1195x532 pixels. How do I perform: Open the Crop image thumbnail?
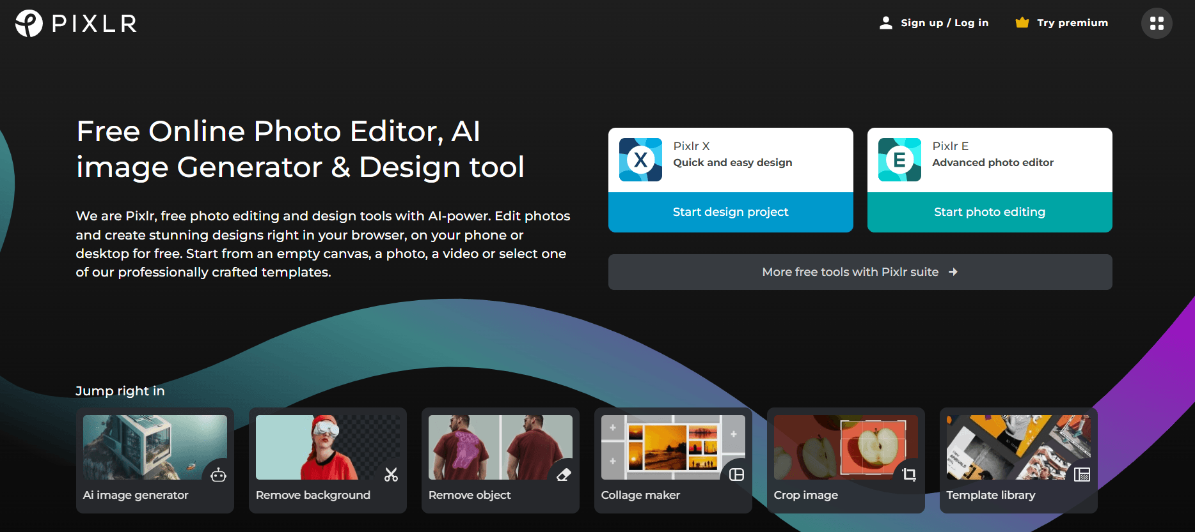846,447
